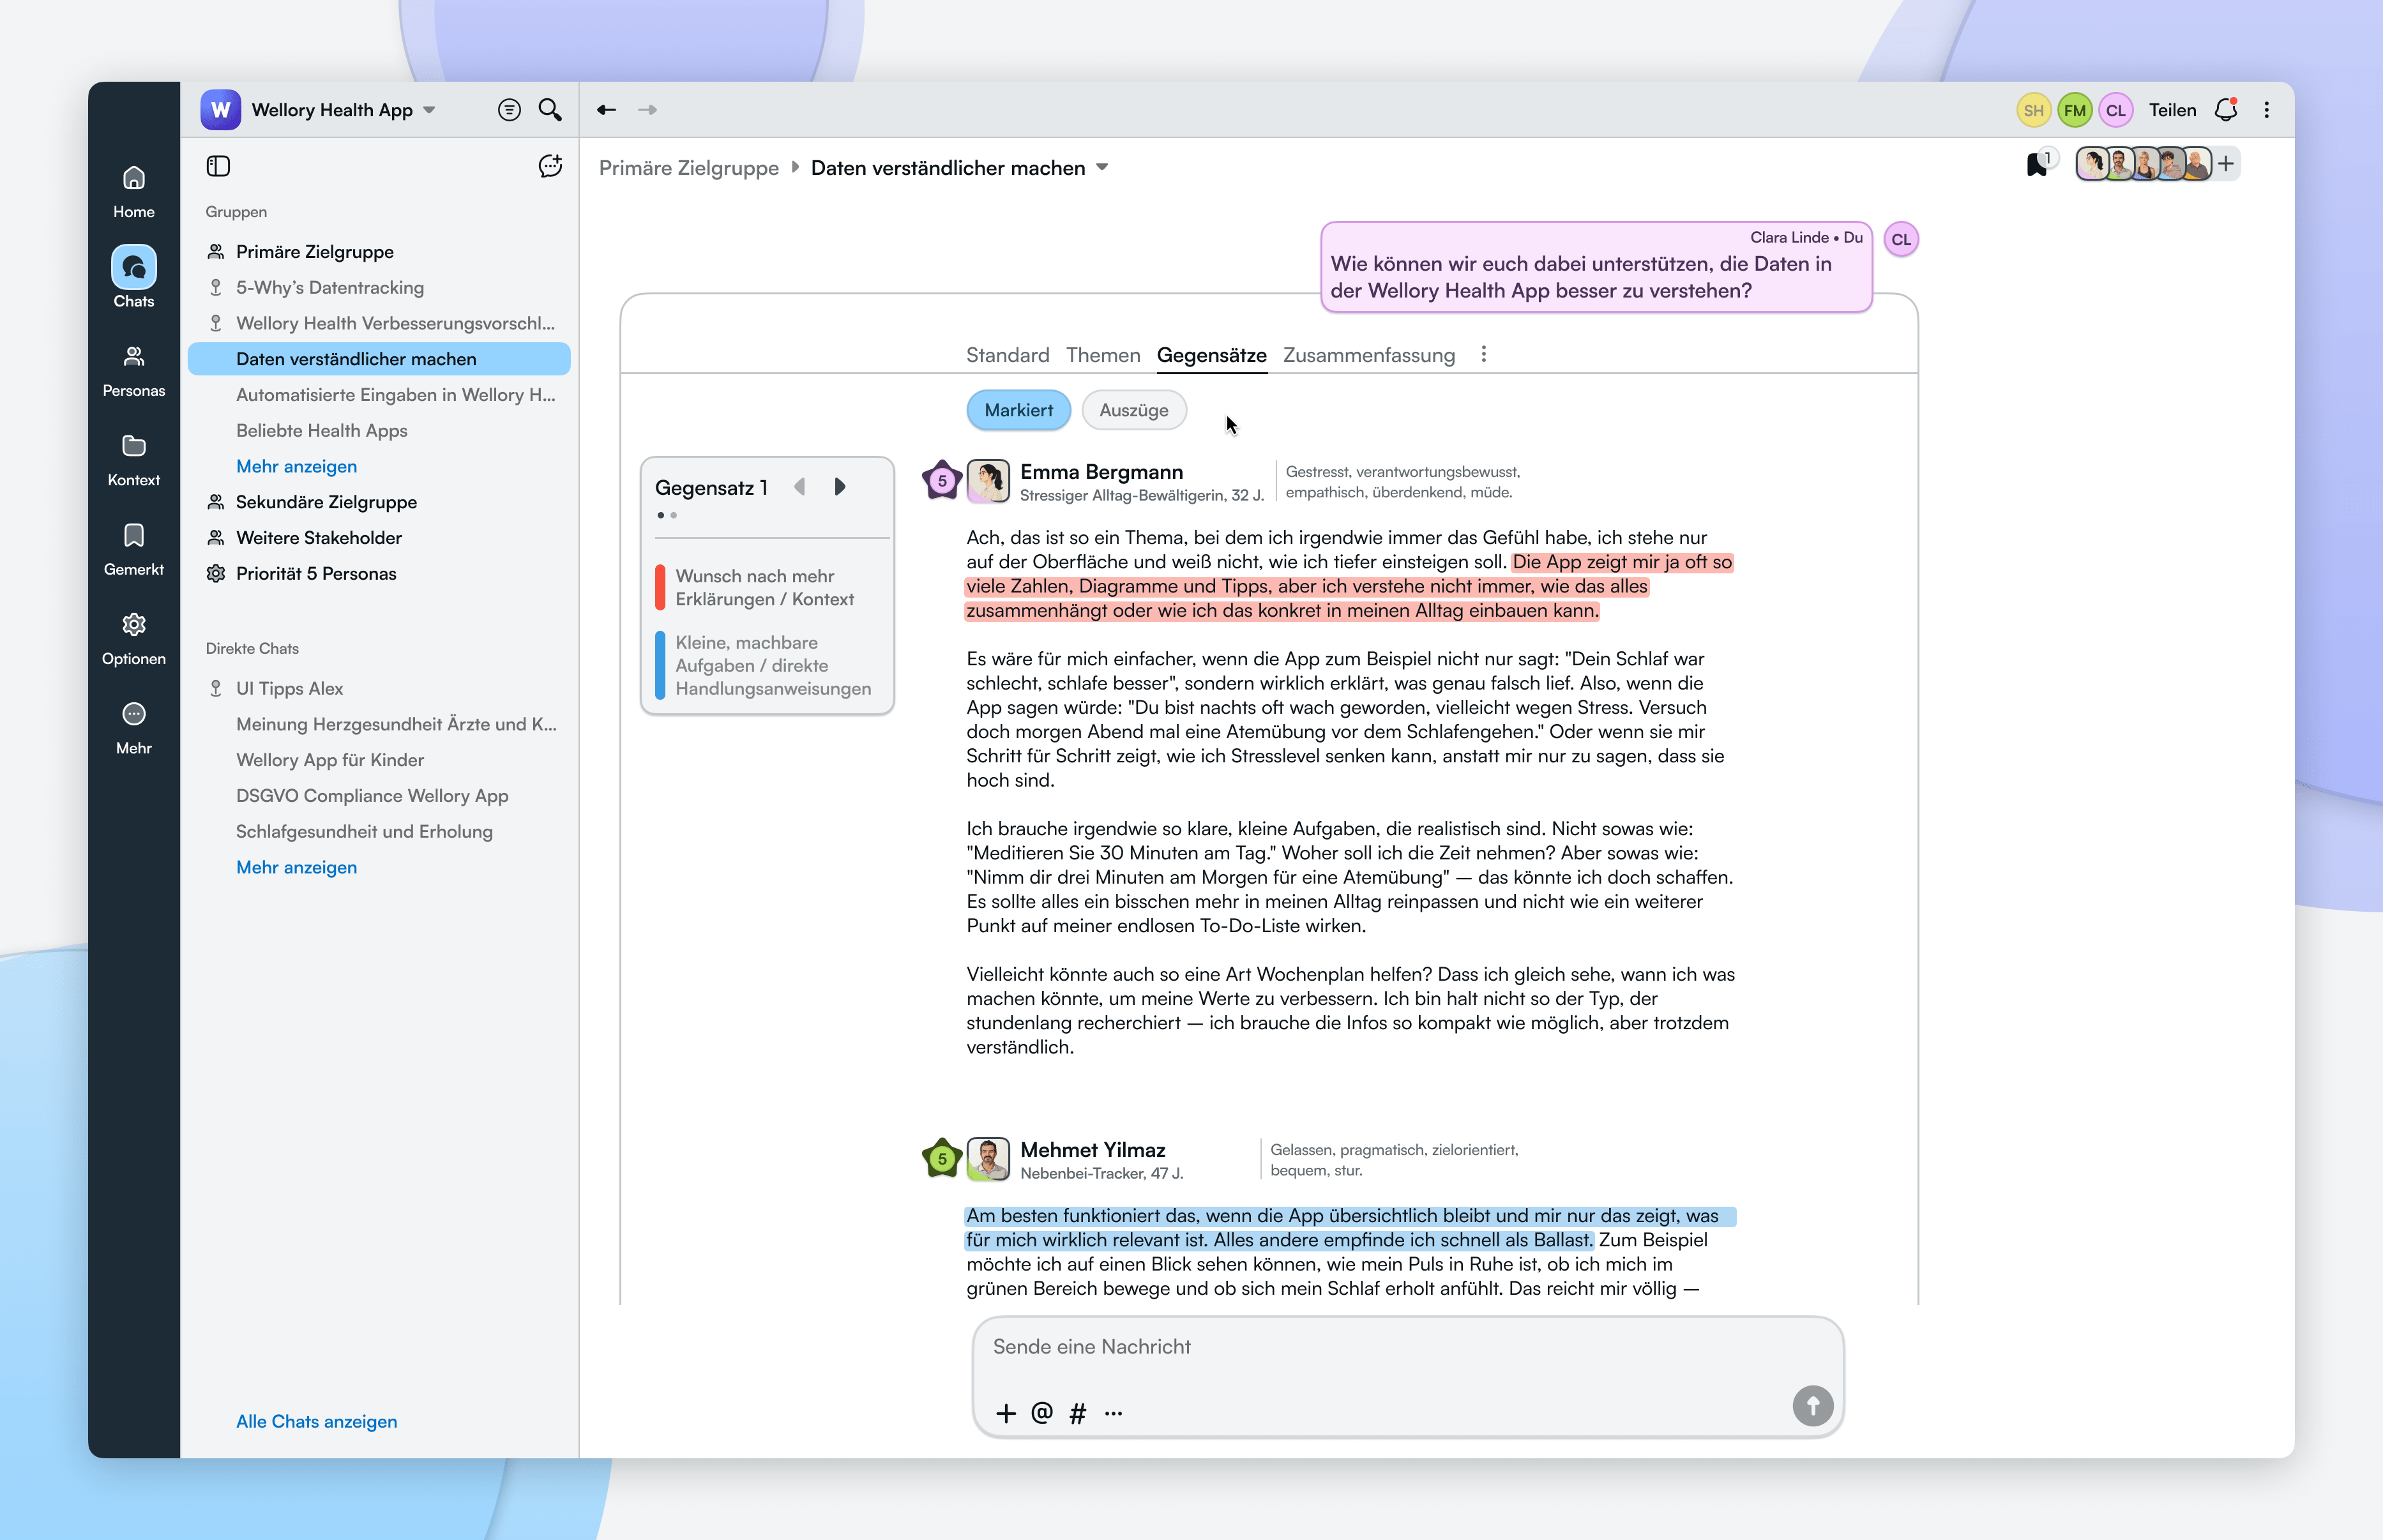Open Mehmet Yilmaz's avatar

[x=988, y=1159]
